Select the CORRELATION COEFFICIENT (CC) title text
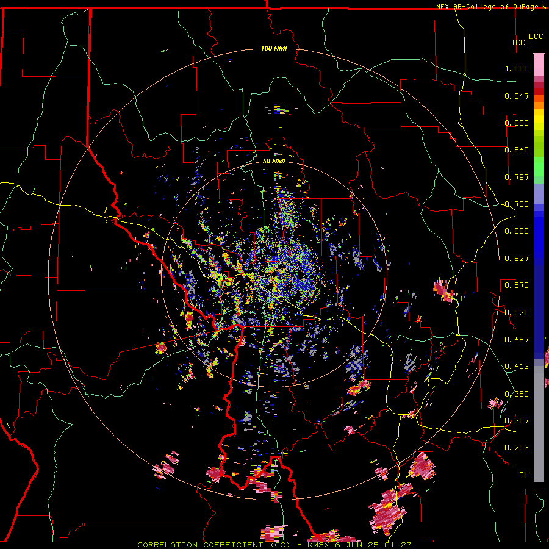 (214, 545)
